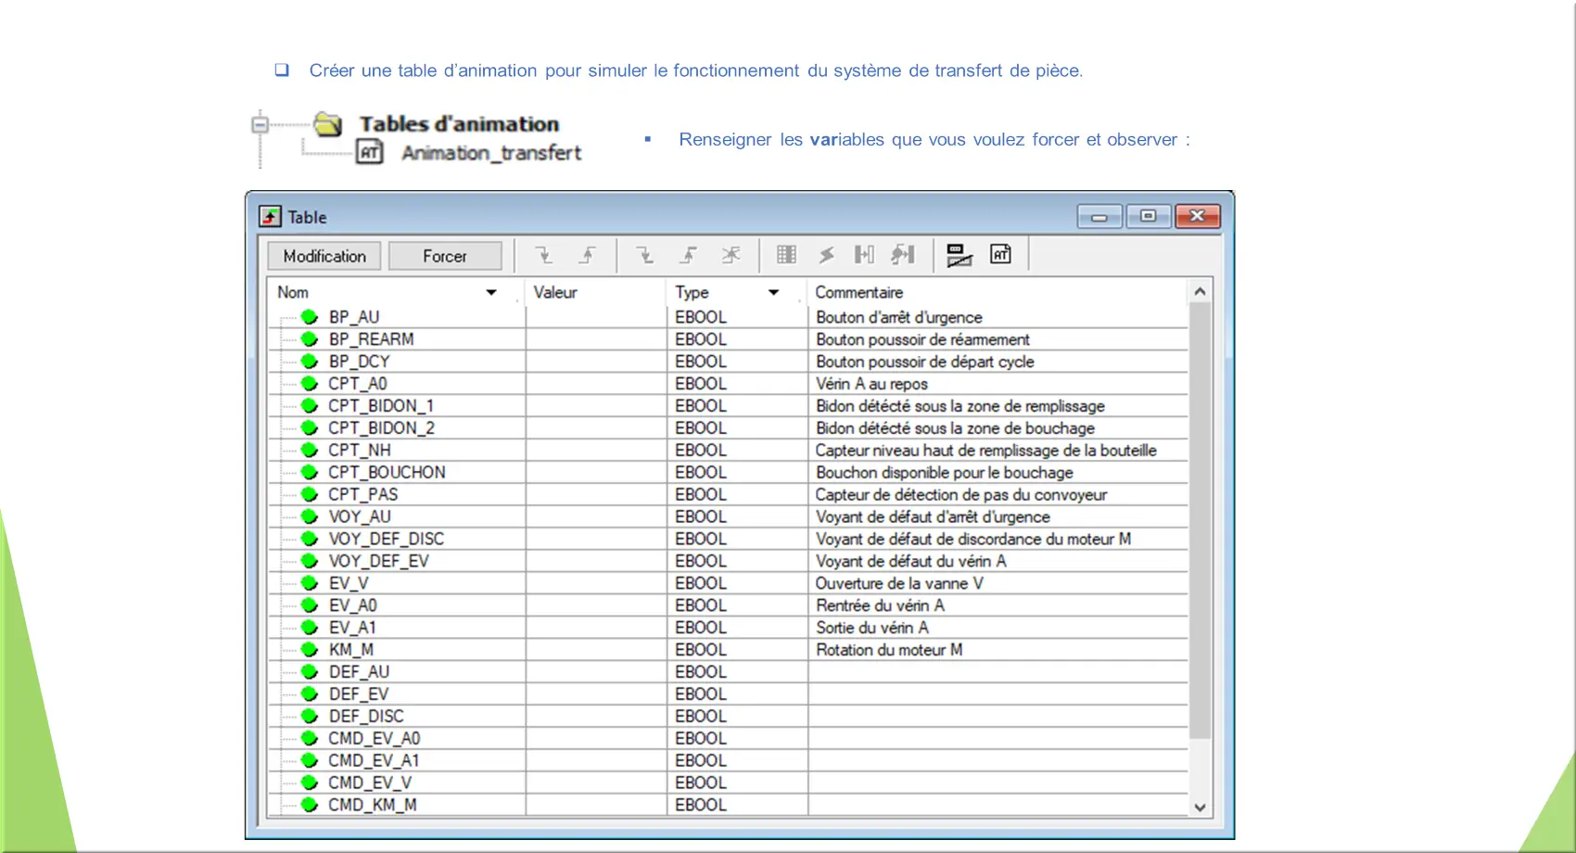Select the CMD_KM_M variable row
This screenshot has width=1576, height=853.
tap(728, 806)
